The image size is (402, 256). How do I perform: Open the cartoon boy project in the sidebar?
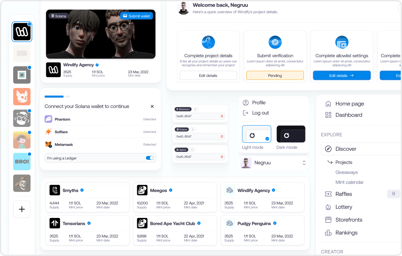pos(22,140)
